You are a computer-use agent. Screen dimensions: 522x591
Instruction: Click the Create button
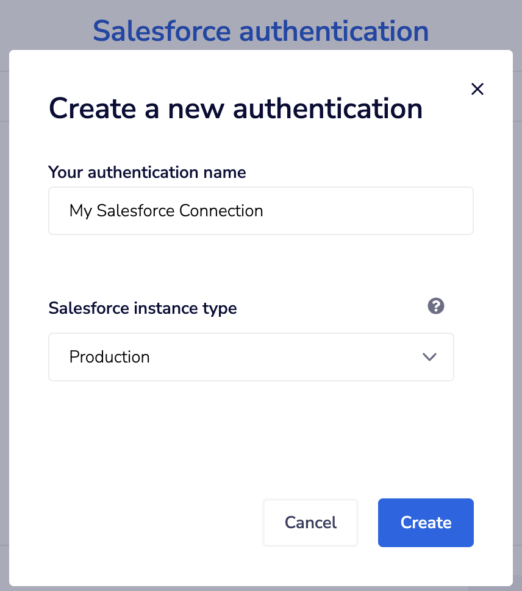[x=426, y=522]
